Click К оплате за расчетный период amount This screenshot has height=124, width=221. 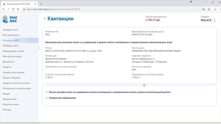click(49, 77)
